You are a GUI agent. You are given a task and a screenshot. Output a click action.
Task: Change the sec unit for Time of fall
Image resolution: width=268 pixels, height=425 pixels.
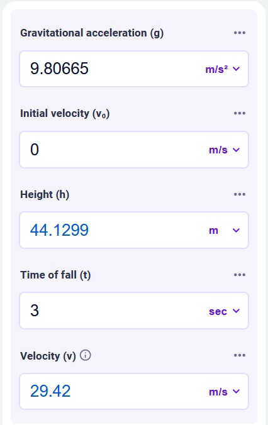coord(225,311)
